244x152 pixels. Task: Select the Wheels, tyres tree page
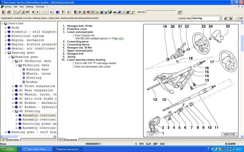38,74
